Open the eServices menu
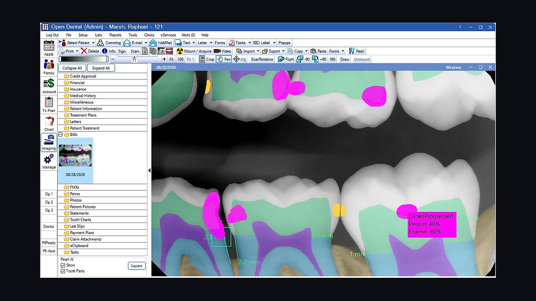This screenshot has height=301, width=536. pos(168,35)
